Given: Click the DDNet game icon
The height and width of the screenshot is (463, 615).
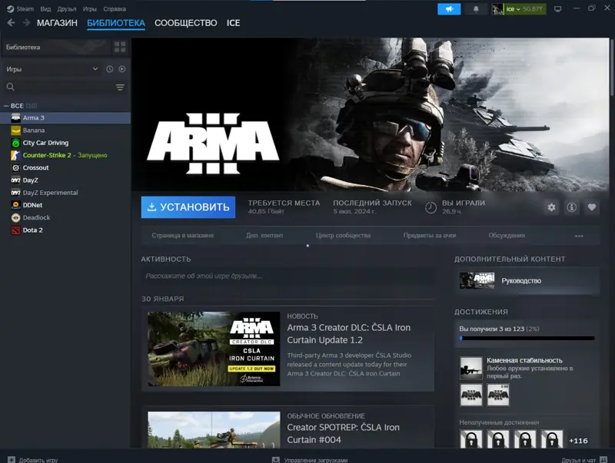Looking at the screenshot, I should tap(15, 205).
